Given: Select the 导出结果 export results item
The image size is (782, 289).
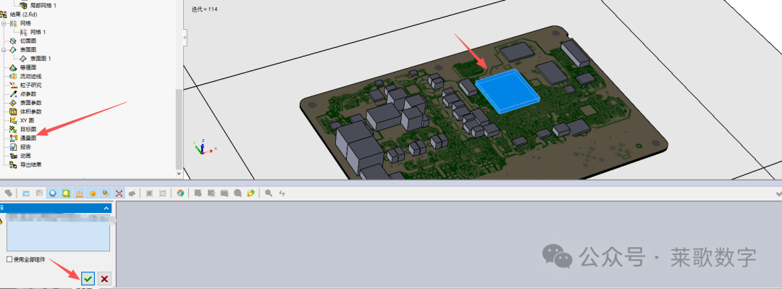Looking at the screenshot, I should point(30,164).
